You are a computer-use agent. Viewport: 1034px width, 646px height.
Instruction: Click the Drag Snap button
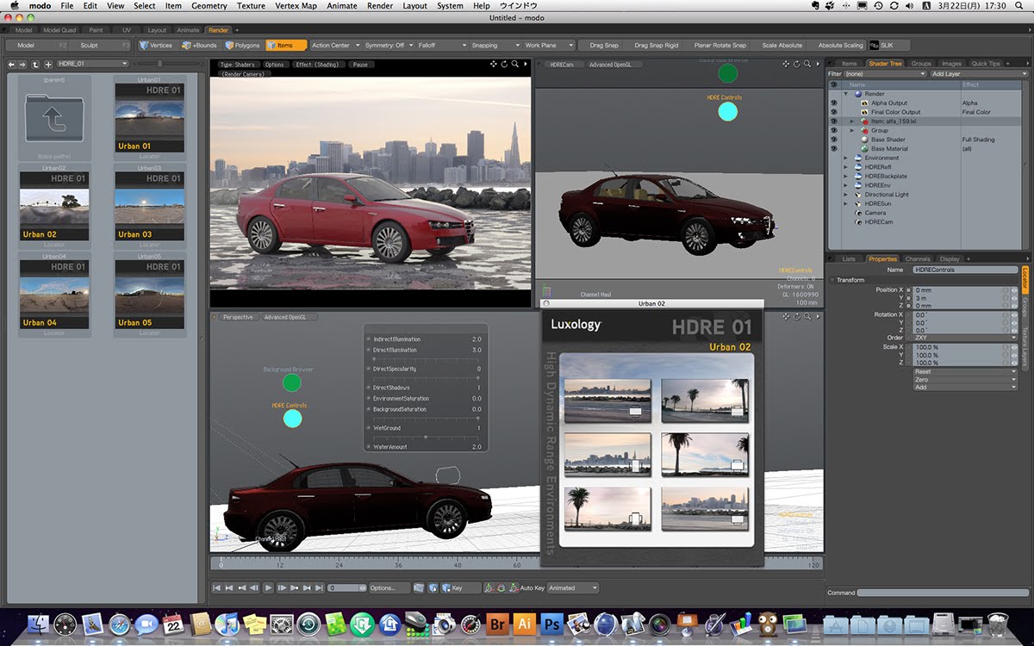point(604,45)
